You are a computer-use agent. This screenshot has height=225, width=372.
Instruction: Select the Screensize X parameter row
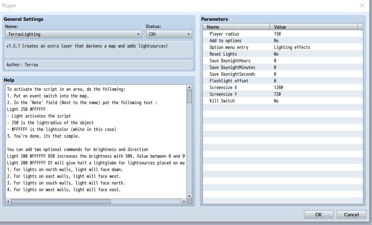283,88
